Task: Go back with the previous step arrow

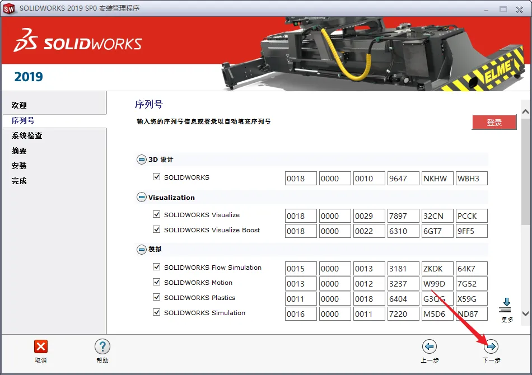Action: point(429,346)
